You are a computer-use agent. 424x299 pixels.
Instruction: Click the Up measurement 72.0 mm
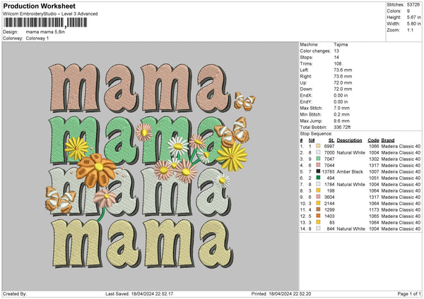coord(343,83)
